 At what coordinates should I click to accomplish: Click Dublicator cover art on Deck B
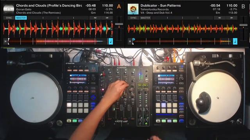(x=133, y=9)
